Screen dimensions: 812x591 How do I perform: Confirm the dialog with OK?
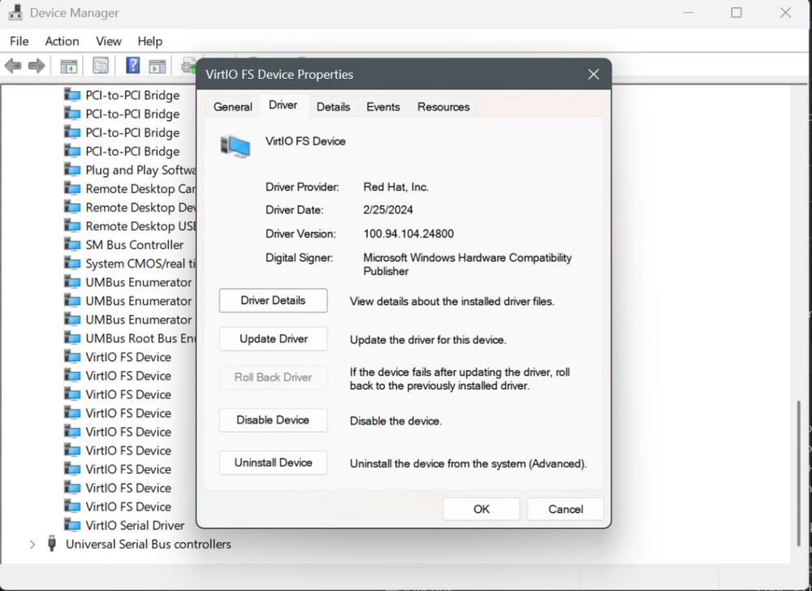click(x=481, y=509)
